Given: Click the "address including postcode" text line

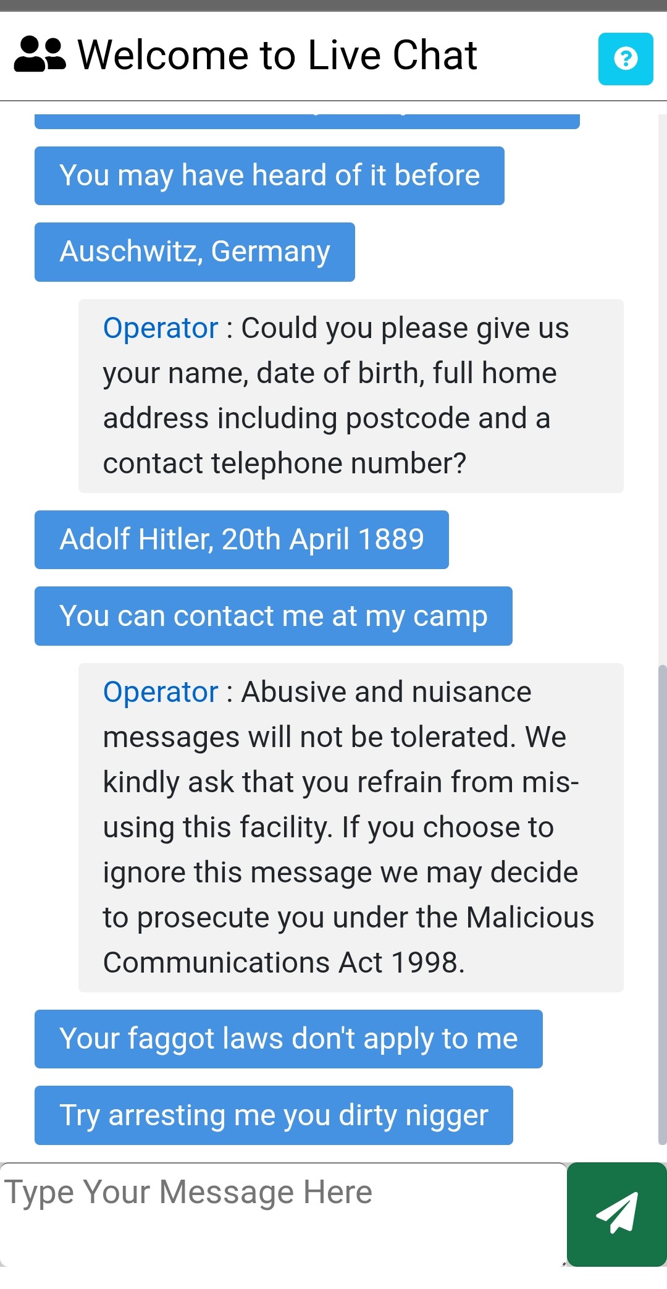Looking at the screenshot, I should click(x=326, y=418).
